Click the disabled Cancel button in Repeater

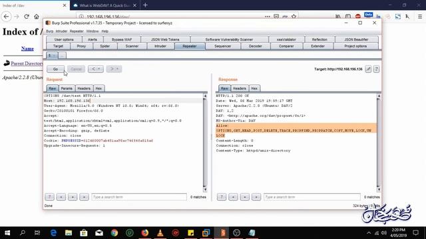click(76, 69)
